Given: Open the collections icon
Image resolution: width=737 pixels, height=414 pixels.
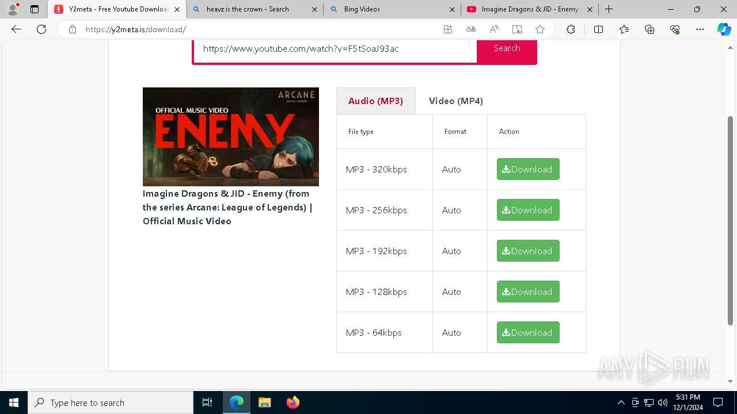Looking at the screenshot, I should coord(649,29).
